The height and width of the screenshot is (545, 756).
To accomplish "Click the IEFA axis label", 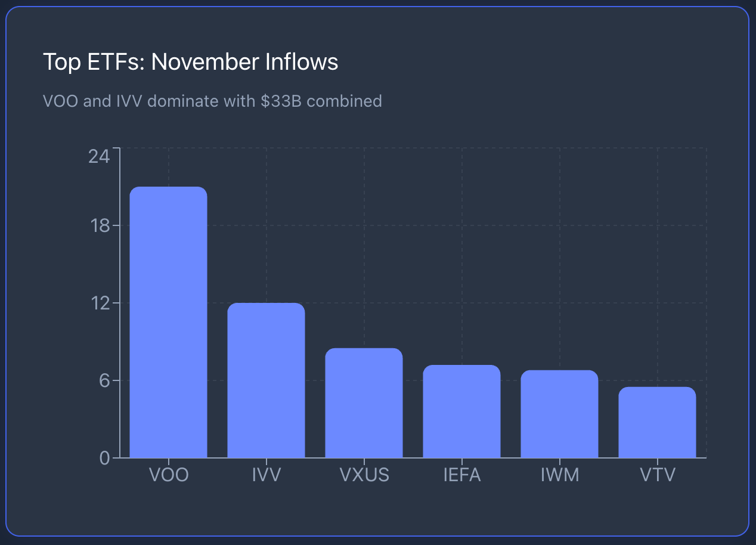I will [x=462, y=475].
